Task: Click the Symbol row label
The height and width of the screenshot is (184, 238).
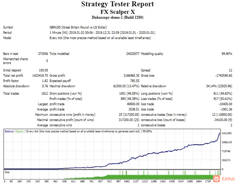Action: click(8, 27)
